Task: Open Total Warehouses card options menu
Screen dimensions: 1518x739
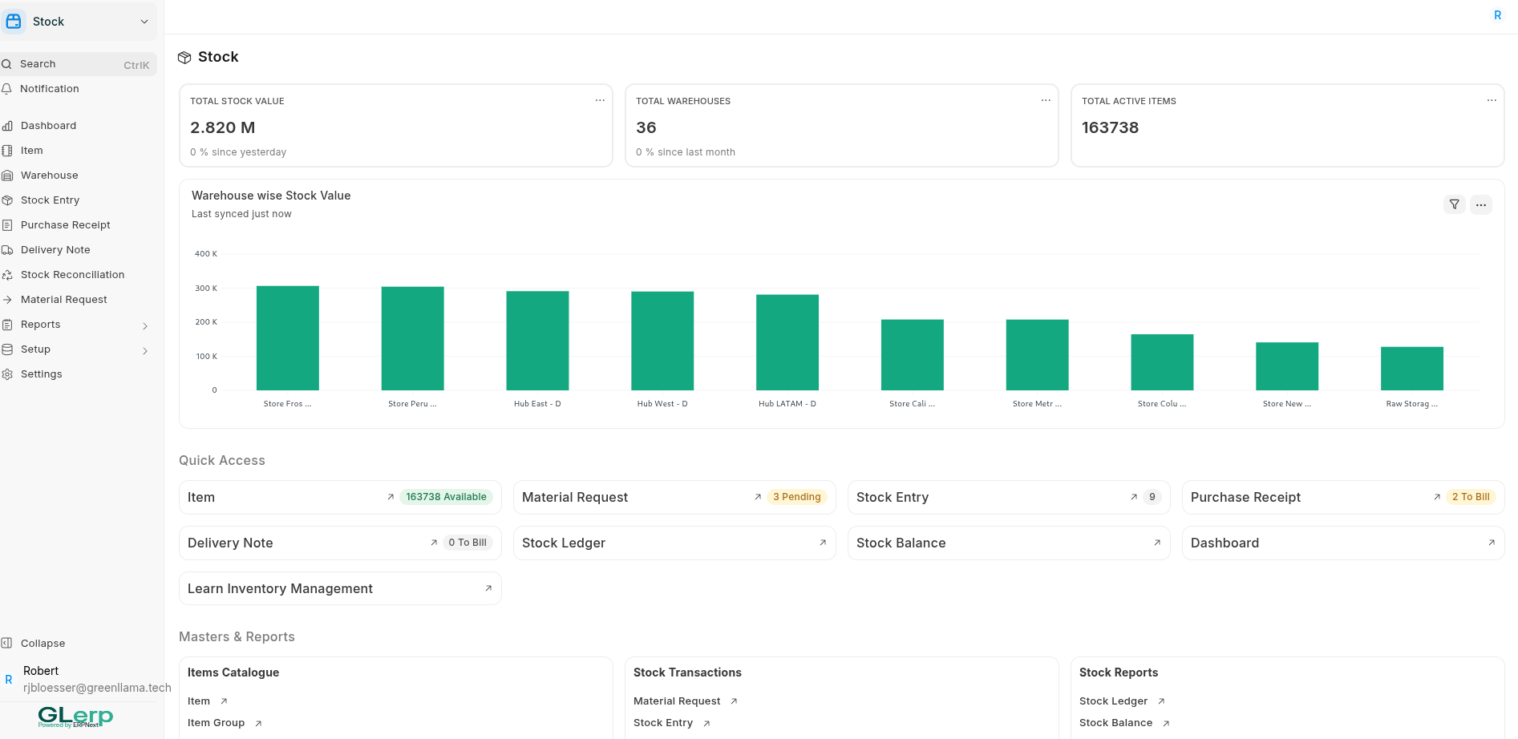Action: tap(1045, 100)
